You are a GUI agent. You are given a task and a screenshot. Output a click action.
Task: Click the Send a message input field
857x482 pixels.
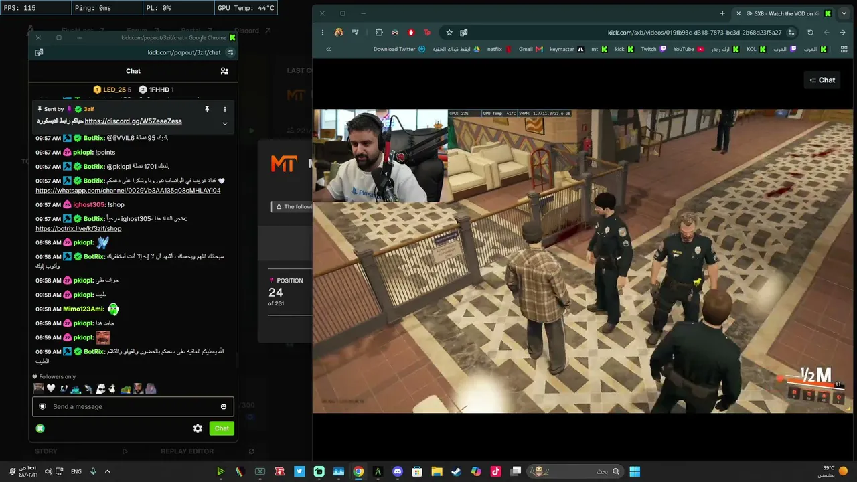[133, 406]
